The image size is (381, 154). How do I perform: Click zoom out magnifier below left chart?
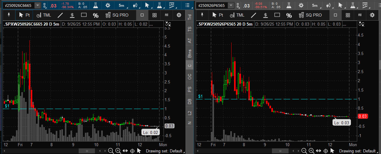tap(111, 151)
